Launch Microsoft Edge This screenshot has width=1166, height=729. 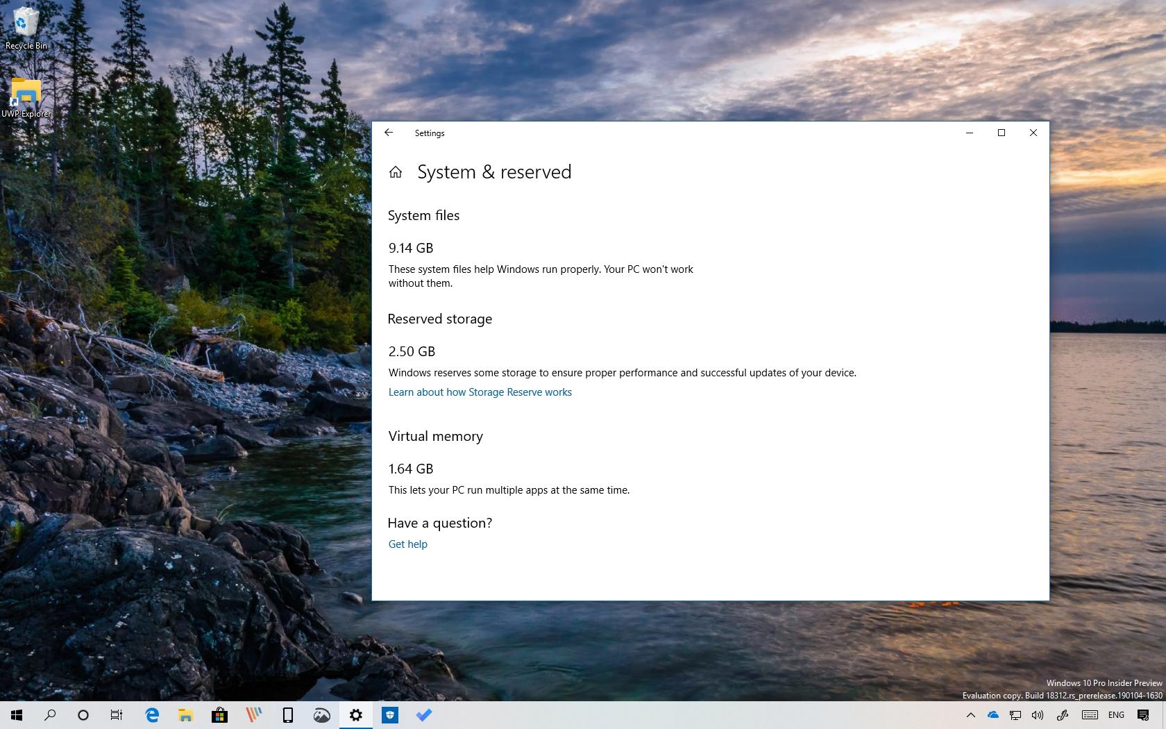[152, 715]
